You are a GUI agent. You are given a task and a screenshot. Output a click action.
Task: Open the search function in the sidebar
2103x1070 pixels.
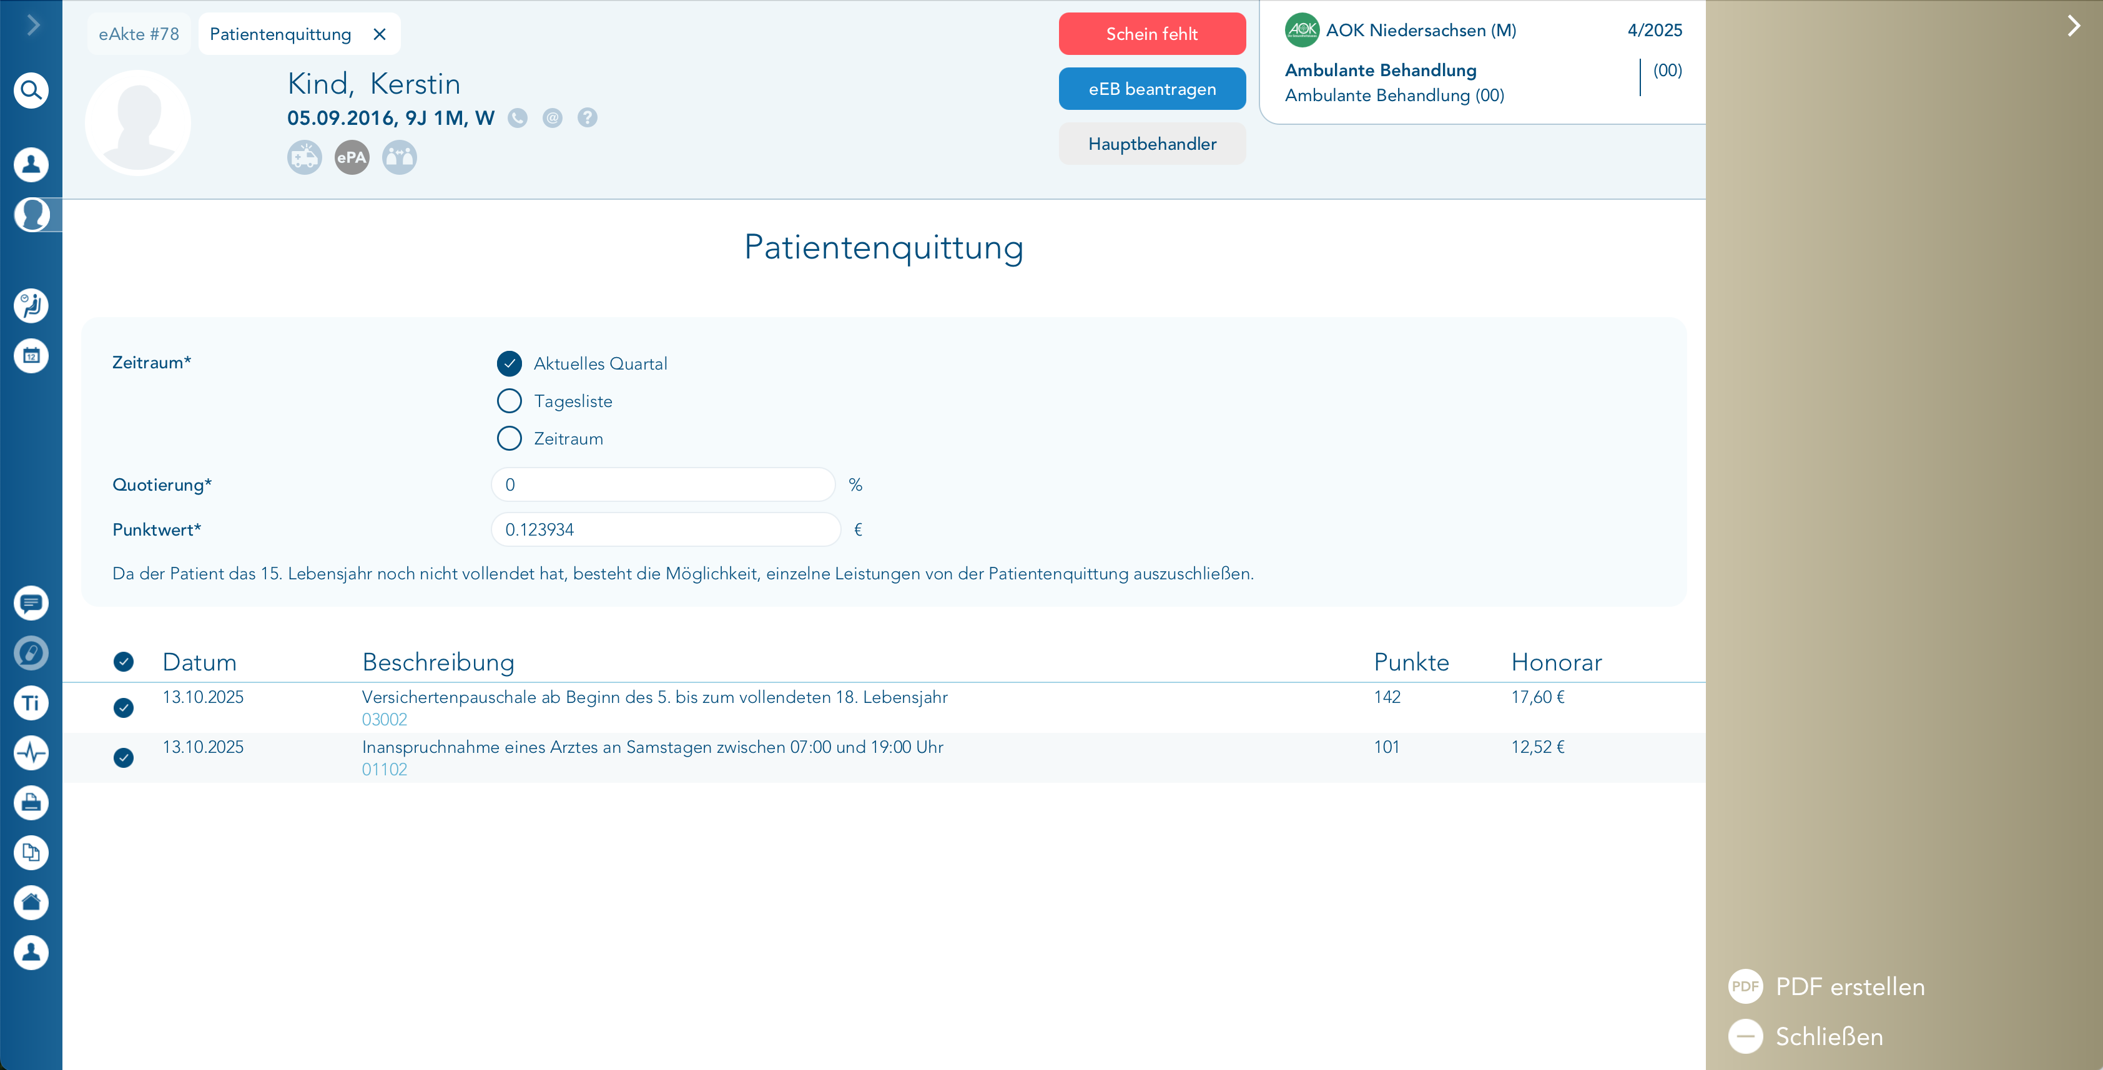click(x=31, y=90)
